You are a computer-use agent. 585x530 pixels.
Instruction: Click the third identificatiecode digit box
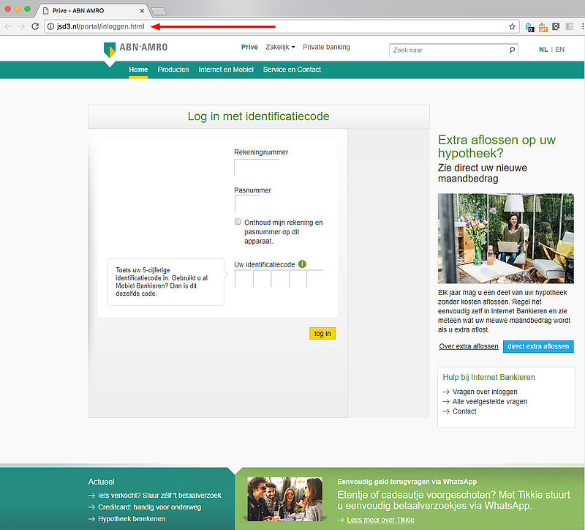point(279,278)
